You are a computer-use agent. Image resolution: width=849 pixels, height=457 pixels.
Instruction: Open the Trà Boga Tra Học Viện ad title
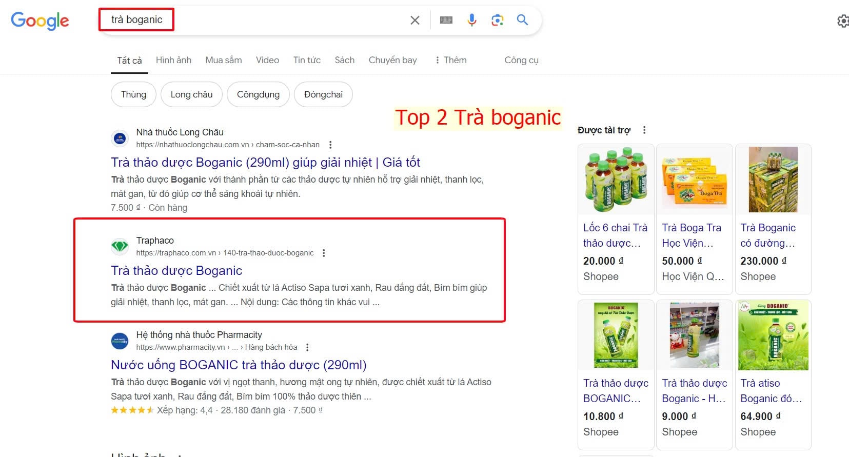(692, 235)
